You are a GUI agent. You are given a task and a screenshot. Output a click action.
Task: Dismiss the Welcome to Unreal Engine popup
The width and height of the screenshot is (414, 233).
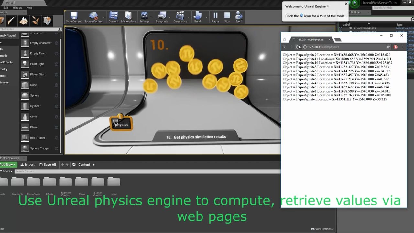tap(346, 4)
